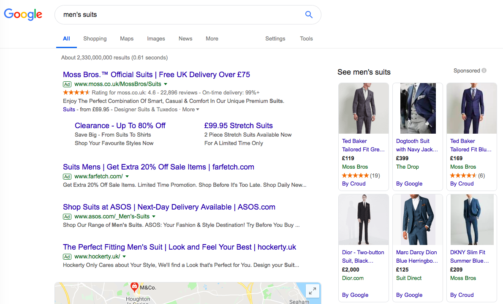
Task: Expand More sitelinks under Moss Bros ad
Action: click(190, 110)
